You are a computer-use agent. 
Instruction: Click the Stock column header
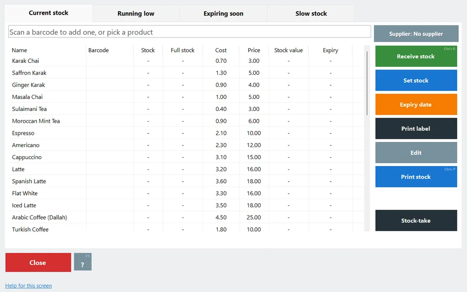148,50
